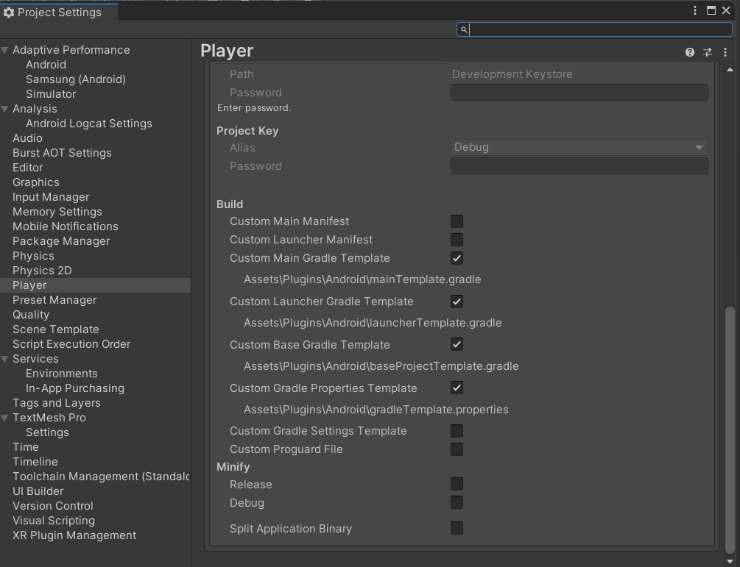Collapse the Adaptive Performance section
740x567 pixels.
(5, 49)
